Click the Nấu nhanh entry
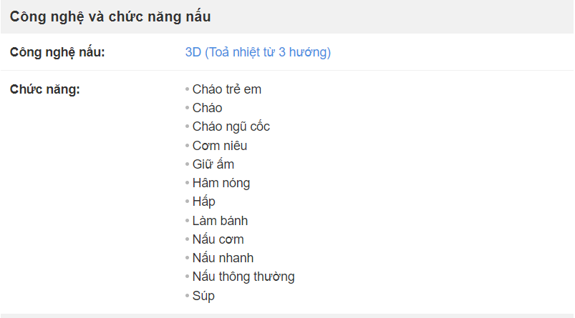 coord(223,258)
